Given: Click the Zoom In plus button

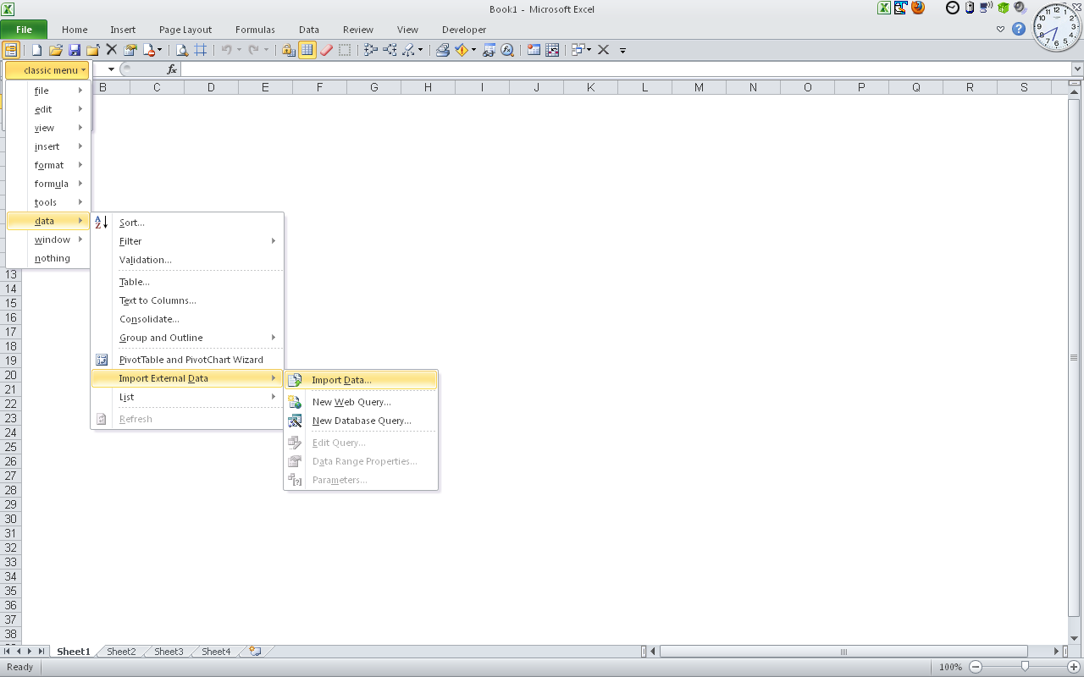Looking at the screenshot, I should coord(1074,667).
